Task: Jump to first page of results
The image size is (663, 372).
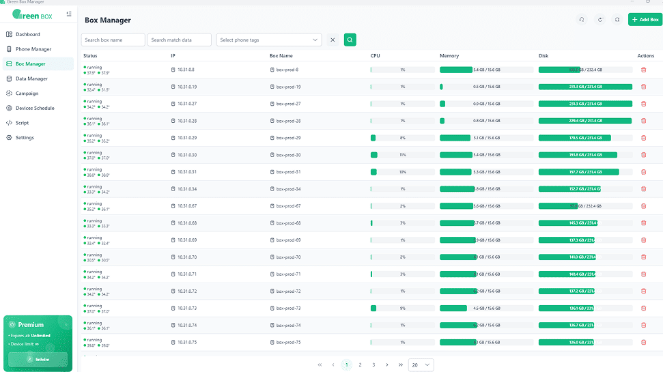Action: click(x=320, y=364)
